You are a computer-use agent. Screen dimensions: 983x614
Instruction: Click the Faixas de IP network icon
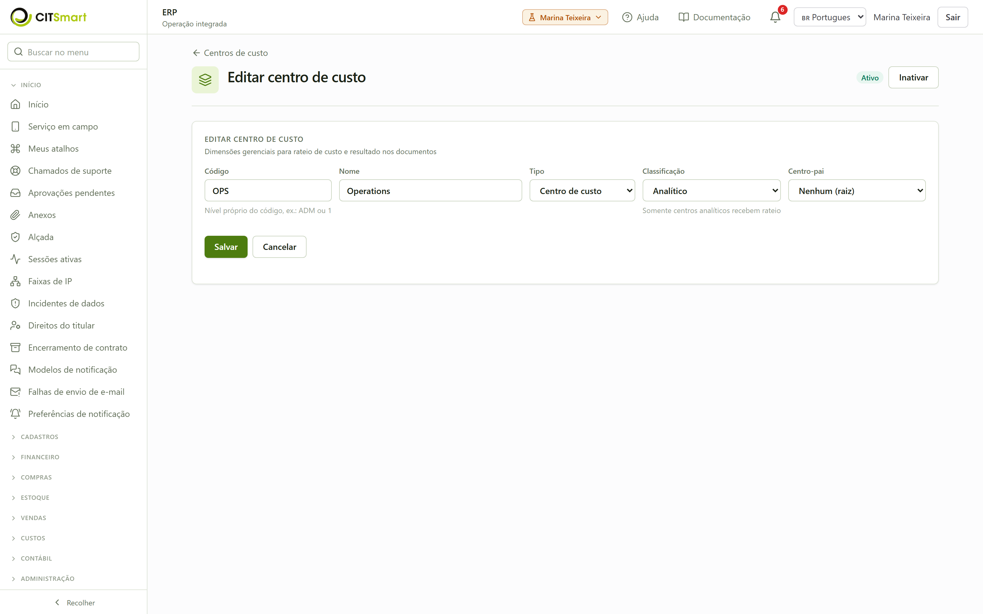15,281
